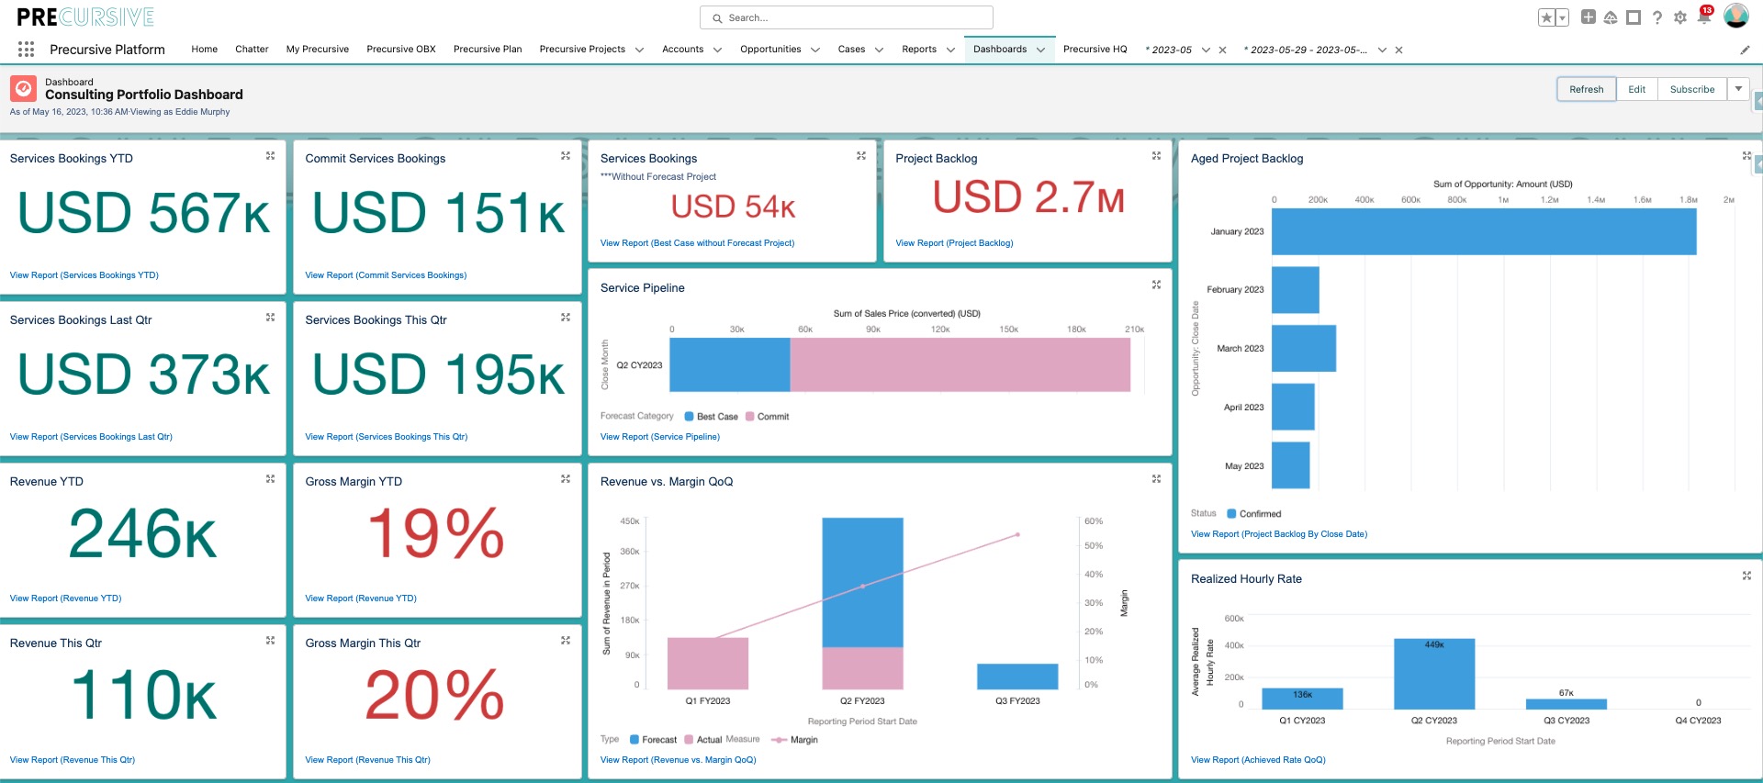This screenshot has height=783, width=1763.
Task: Open the Precursive Plan tab
Action: coord(488,50)
